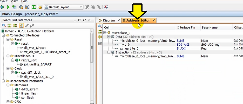Collapse the Instruction address segment group
This screenshot has height=104, width=243.
[109, 52]
